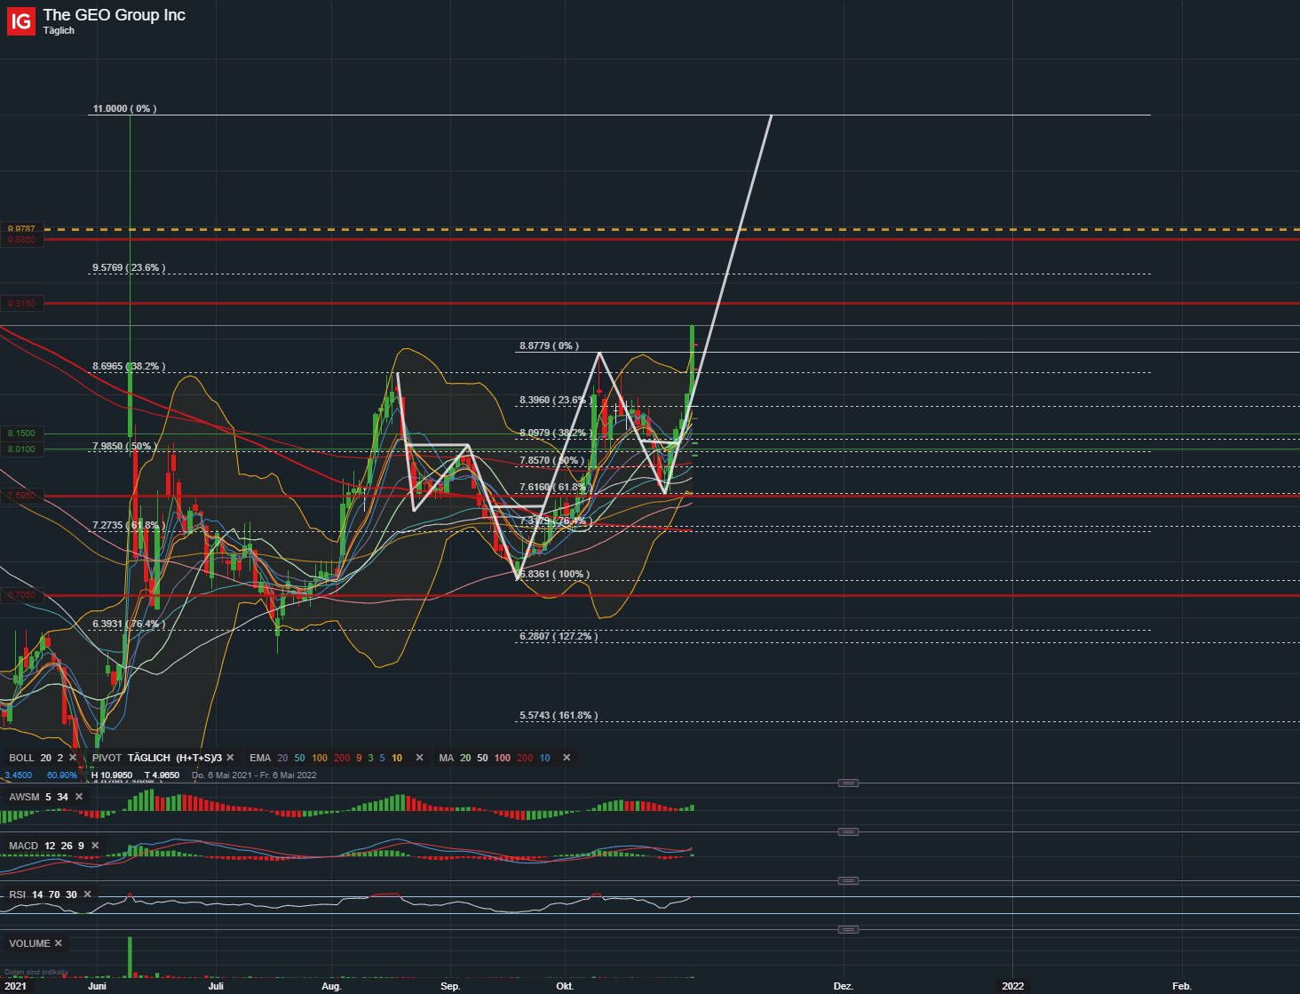Click the Fibonacci label 9.5769 ( 23.6% )
This screenshot has height=994, width=1300.
[129, 267]
